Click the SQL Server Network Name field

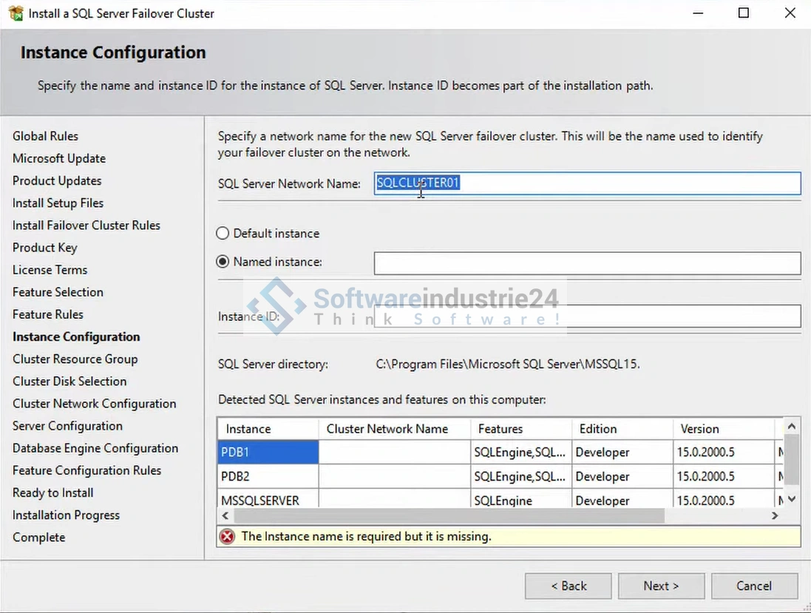pyautogui.click(x=586, y=183)
